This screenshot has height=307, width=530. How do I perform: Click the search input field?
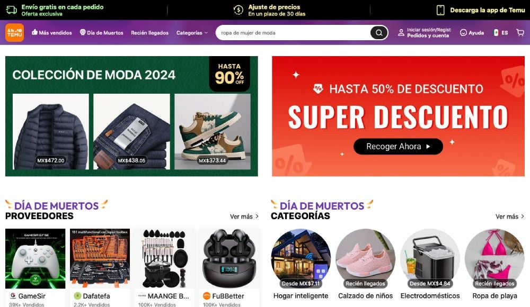(293, 33)
